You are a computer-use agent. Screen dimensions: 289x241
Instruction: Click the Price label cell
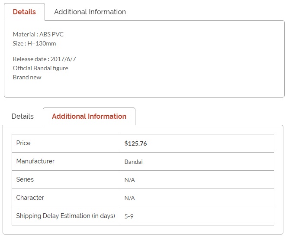pyautogui.click(x=66, y=143)
